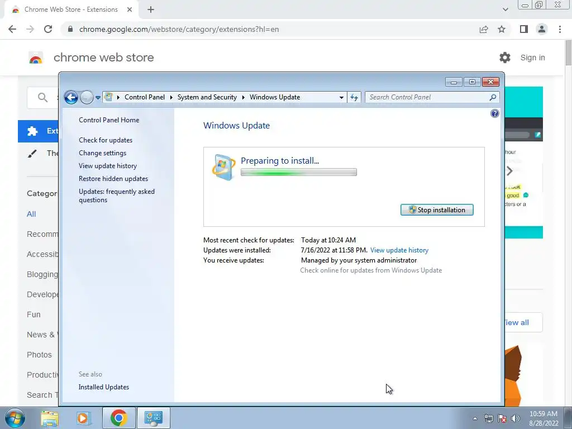The width and height of the screenshot is (572, 429).
Task: Open address bar previous locations dropdown
Action: point(341,97)
